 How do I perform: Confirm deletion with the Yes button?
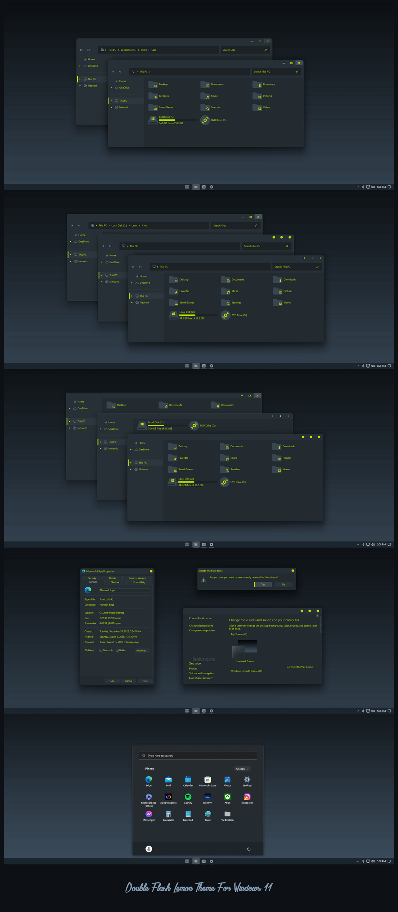click(263, 584)
